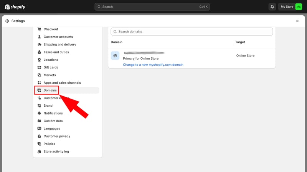Click the blurred domain name
The height and width of the screenshot is (172, 307).
tap(144, 53)
